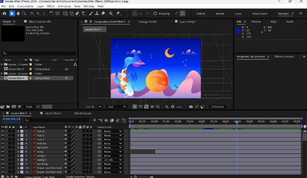Expand the 'may 1' layer properties
Viewport: 307px width, 178px height.
18,139
